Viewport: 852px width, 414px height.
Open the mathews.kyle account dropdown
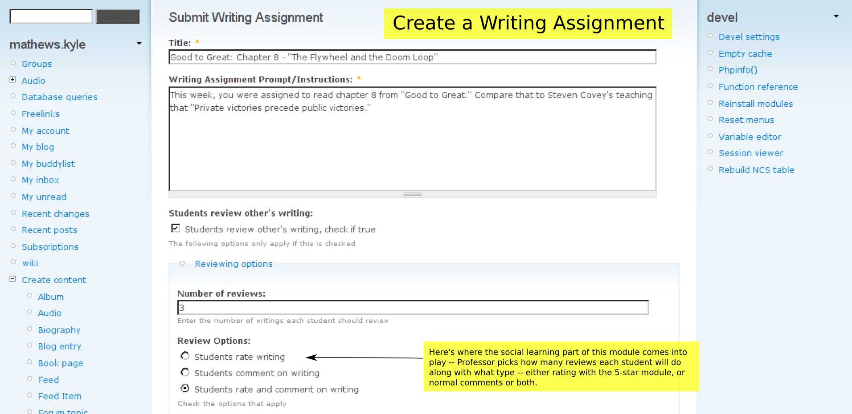(139, 43)
